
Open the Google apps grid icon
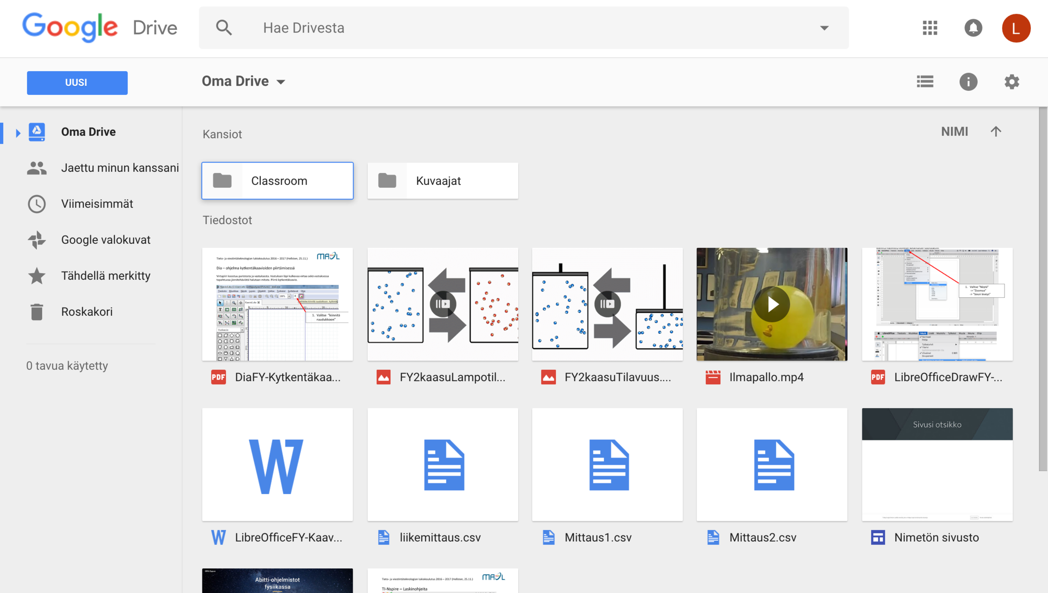coord(930,28)
